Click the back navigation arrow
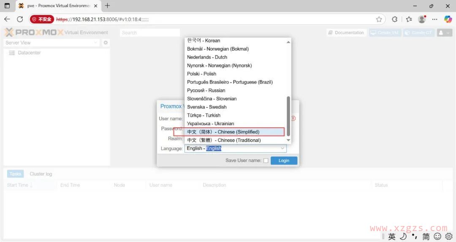The height and width of the screenshot is (242, 456). 7,19
